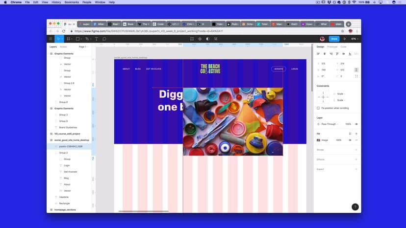
Task: Select the Headline layer in Layers list
Action: click(64, 197)
